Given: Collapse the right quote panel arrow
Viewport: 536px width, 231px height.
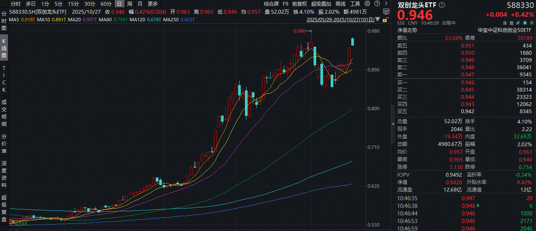Looking at the screenshot, I should 393,123.
